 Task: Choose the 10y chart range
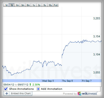point(50,5)
